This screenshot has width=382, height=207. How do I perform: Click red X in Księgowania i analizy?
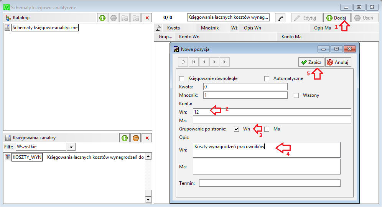pyautogui.click(x=147, y=138)
